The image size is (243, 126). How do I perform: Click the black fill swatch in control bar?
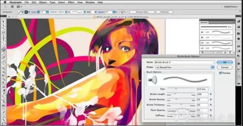pos(26,12)
